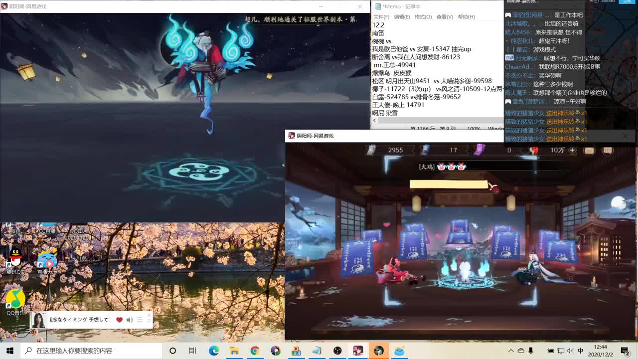Click the line '爆爆鸟 皮皮猴' in Notepad
Image resolution: width=638 pixels, height=359 pixels.
click(392, 73)
